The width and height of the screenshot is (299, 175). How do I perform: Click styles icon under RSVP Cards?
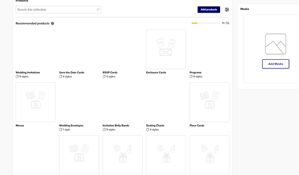(104, 76)
